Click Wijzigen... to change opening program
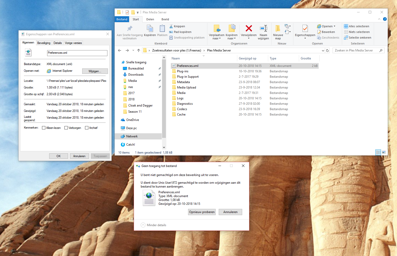Screen dimensions: 397x256 coord(95,71)
